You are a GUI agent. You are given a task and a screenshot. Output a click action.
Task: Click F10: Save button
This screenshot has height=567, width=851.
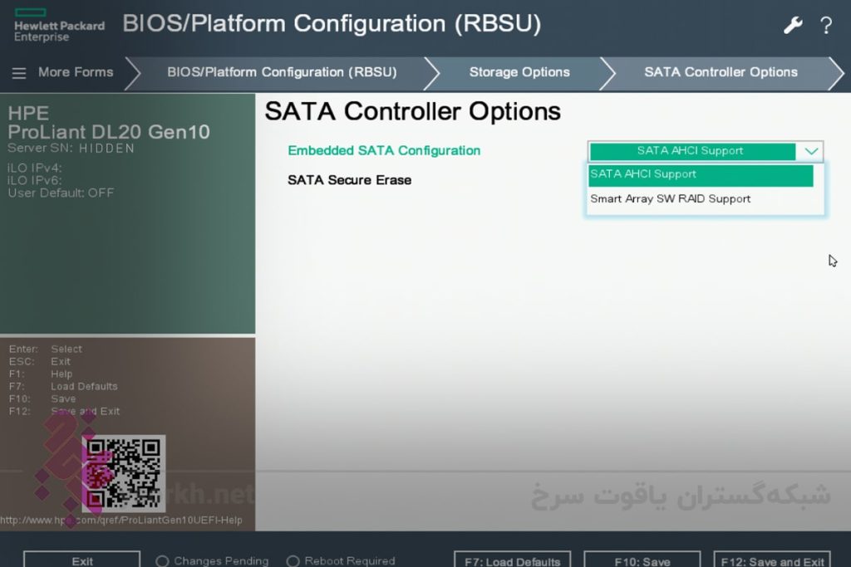(642, 560)
